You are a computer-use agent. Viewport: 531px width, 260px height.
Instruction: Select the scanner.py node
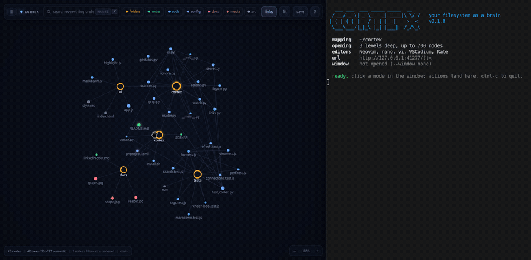[x=148, y=82]
